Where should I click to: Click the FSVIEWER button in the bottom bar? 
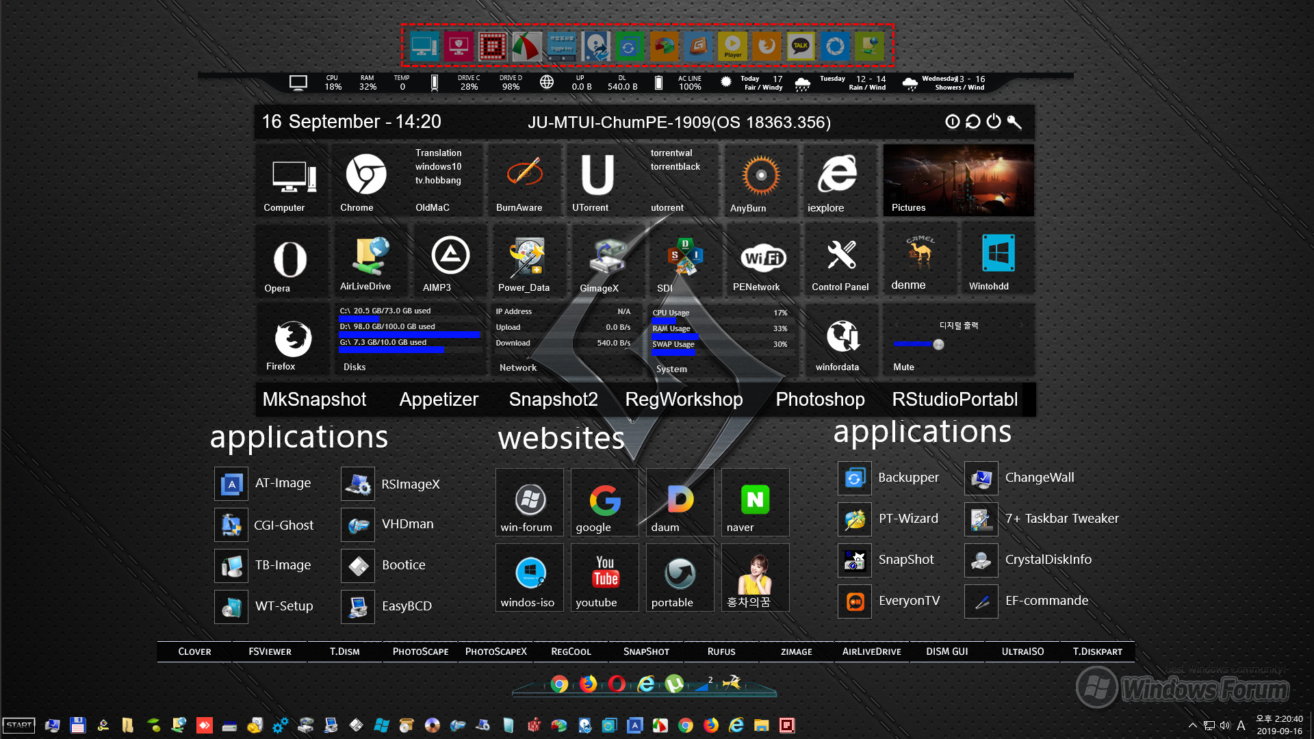pyautogui.click(x=270, y=651)
